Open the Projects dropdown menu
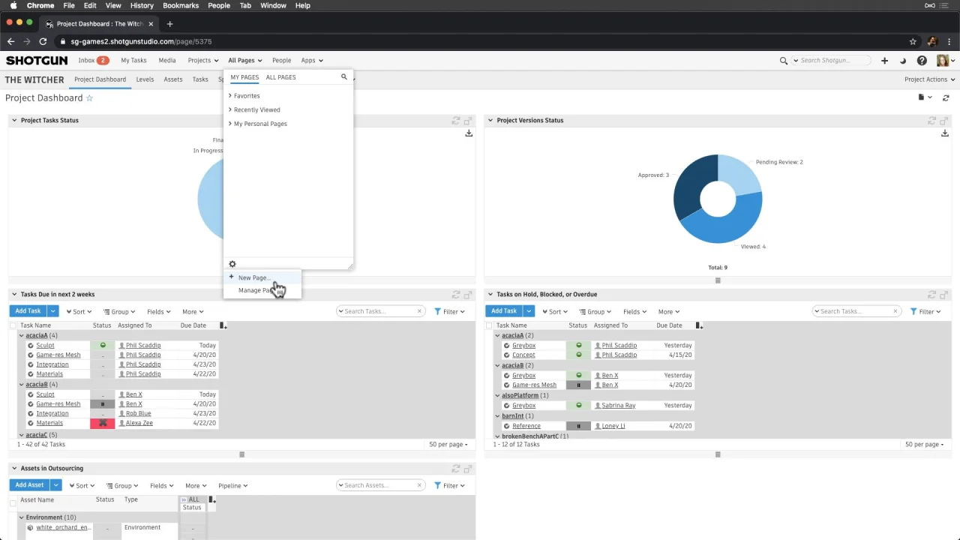 202,60
